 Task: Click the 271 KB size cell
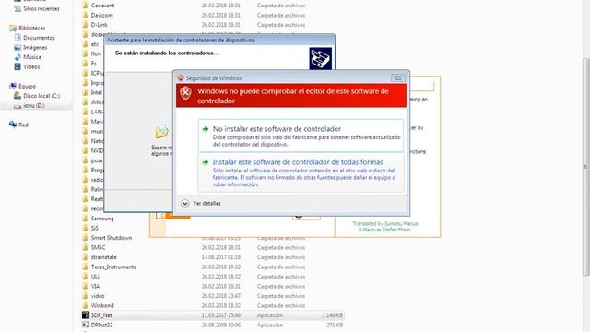click(x=335, y=325)
